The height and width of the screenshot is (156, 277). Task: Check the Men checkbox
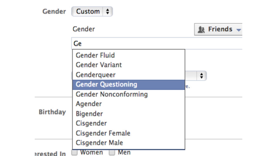click(112, 152)
